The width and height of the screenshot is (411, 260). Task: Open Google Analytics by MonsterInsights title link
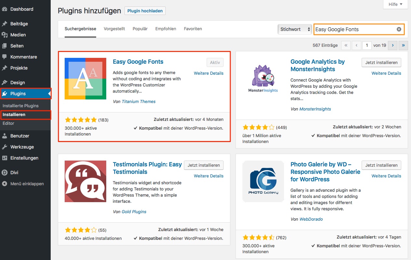[x=318, y=65]
